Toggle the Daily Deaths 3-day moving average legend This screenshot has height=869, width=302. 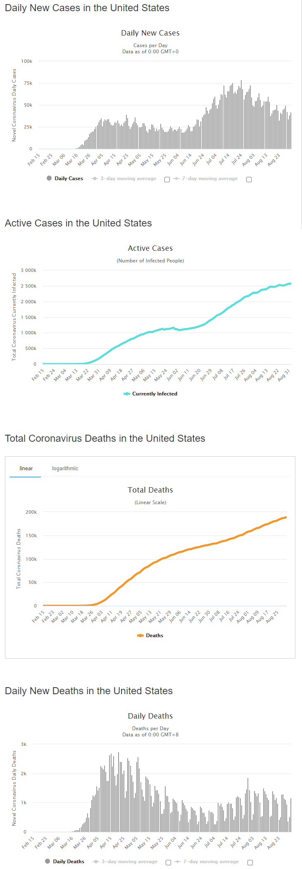pyautogui.click(x=125, y=862)
